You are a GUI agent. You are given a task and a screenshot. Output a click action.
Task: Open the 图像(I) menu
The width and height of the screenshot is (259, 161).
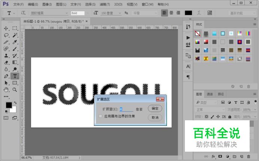point(47,4)
